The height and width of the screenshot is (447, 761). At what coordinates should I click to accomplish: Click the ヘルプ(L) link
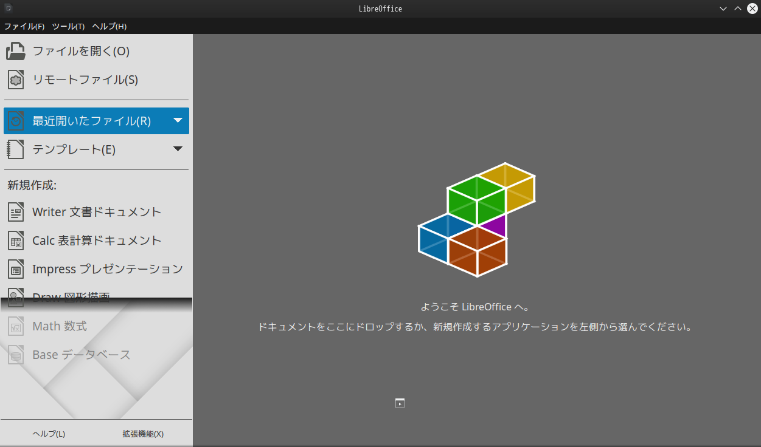(x=47, y=433)
